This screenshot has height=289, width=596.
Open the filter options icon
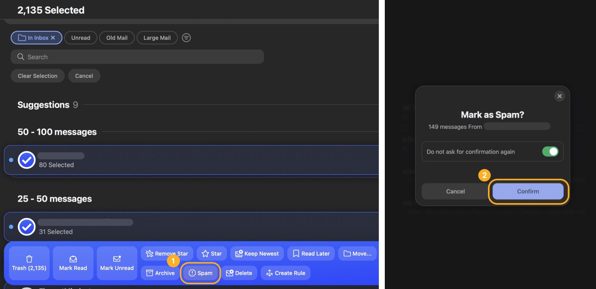186,38
